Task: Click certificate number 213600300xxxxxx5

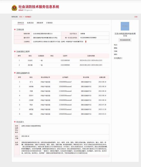Action: pyautogui.click(x=65, y=105)
